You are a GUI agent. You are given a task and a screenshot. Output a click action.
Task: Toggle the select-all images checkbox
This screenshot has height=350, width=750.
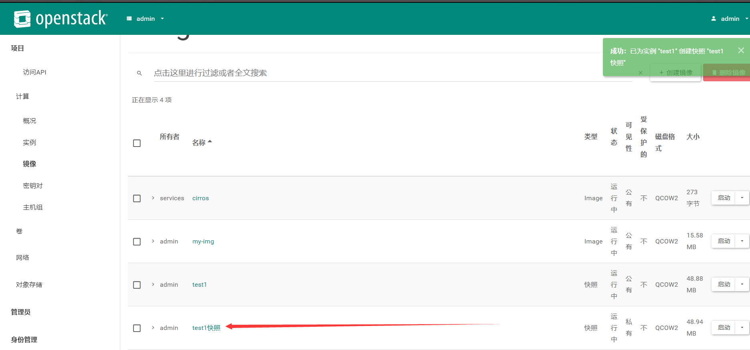click(137, 143)
